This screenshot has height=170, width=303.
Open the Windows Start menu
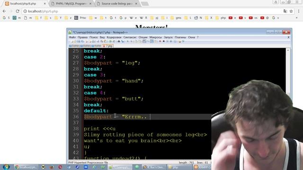[6, 167]
